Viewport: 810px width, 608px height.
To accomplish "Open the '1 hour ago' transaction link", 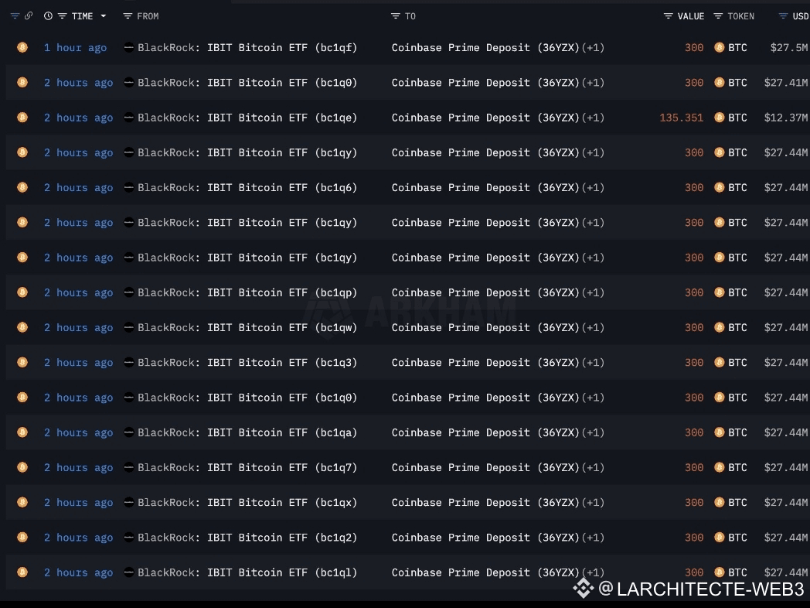I will pyautogui.click(x=76, y=47).
